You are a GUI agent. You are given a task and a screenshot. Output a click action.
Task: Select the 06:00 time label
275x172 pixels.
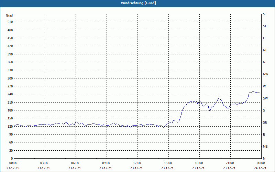pyautogui.click(x=76, y=163)
